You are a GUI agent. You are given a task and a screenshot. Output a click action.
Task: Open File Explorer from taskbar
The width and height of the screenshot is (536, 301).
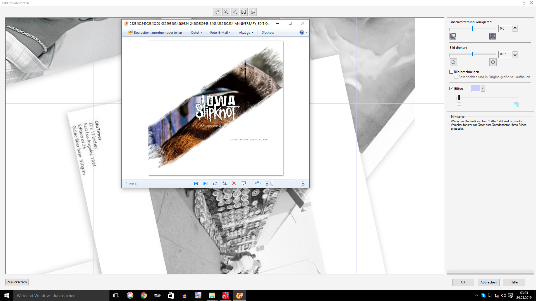click(212, 295)
